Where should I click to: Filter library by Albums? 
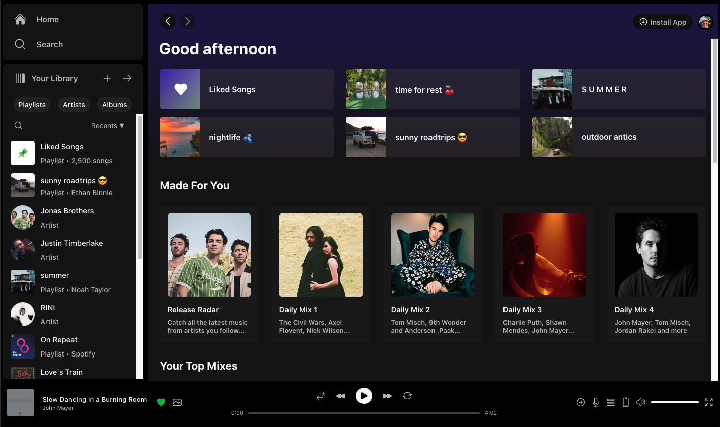click(x=114, y=105)
